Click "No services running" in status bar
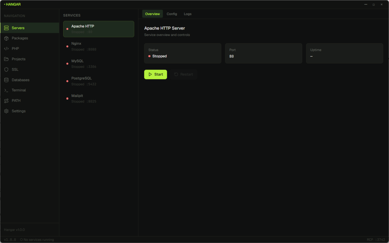The image size is (389, 243). tap(39, 240)
